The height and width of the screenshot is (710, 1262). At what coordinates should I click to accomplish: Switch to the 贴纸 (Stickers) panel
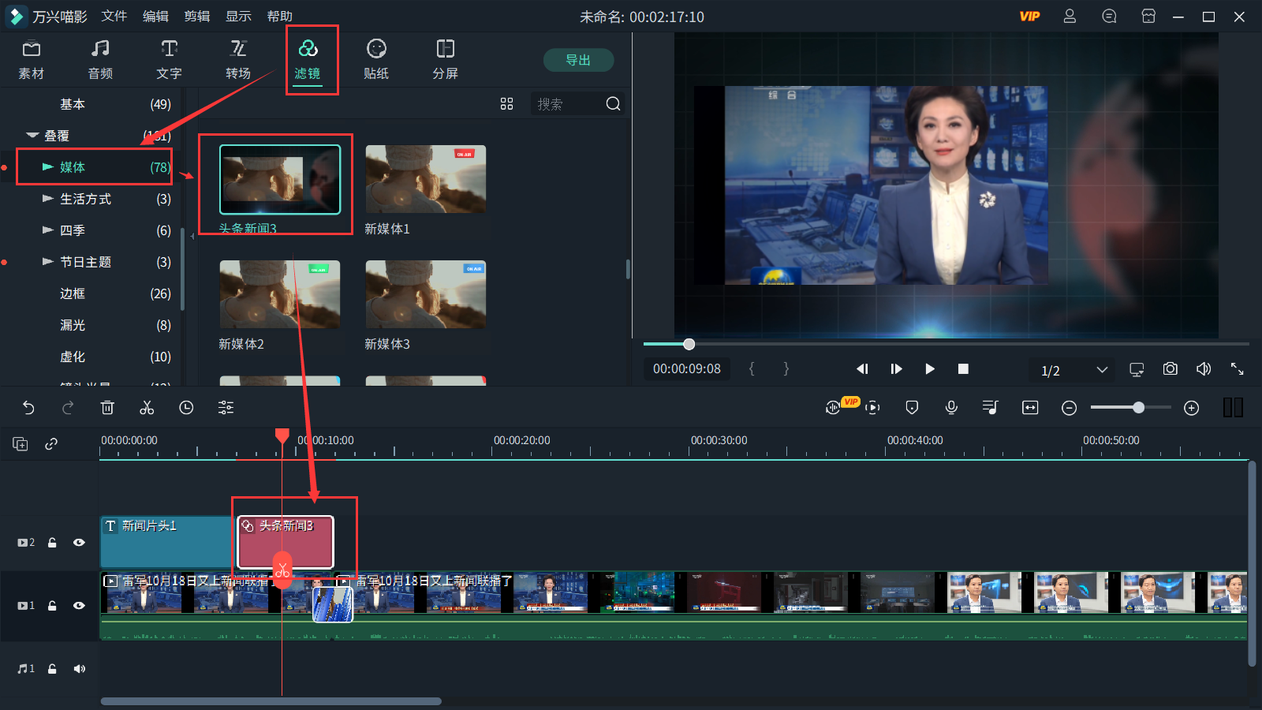[x=376, y=59]
